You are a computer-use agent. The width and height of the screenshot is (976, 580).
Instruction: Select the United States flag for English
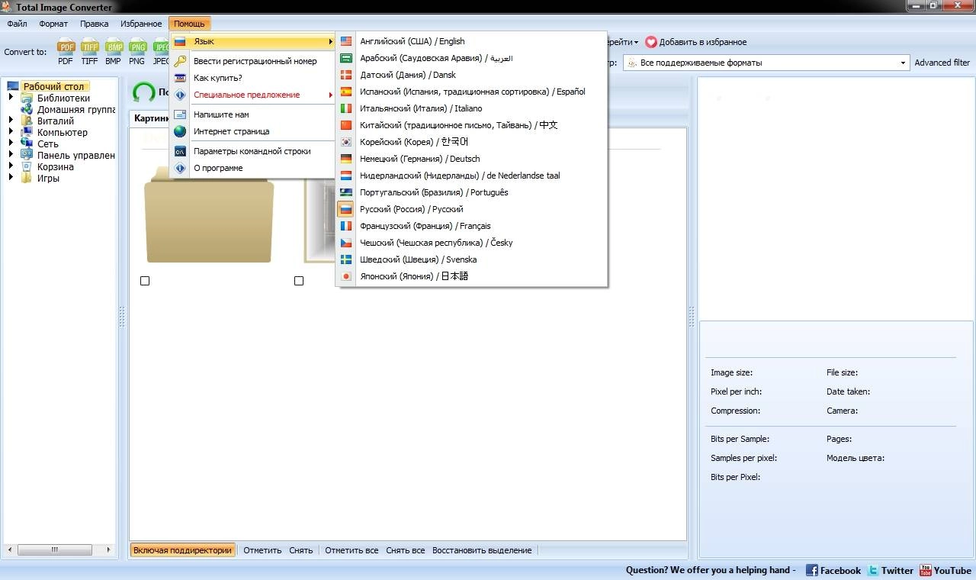(x=346, y=41)
